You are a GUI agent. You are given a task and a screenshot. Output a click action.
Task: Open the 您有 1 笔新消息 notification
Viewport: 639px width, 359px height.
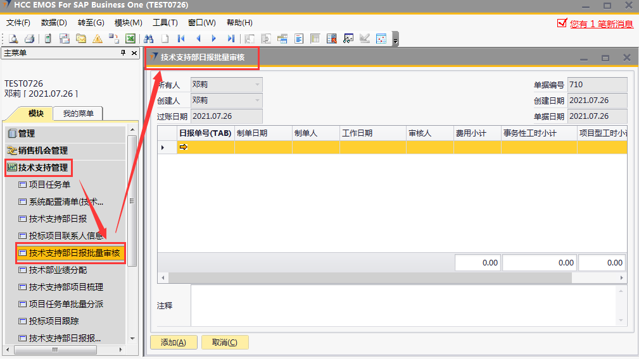pyautogui.click(x=600, y=24)
